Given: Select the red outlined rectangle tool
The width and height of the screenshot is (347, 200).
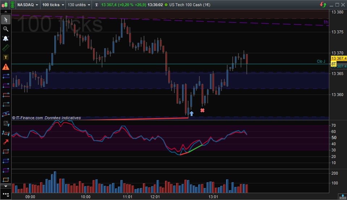Looking at the screenshot, I should tap(6, 152).
